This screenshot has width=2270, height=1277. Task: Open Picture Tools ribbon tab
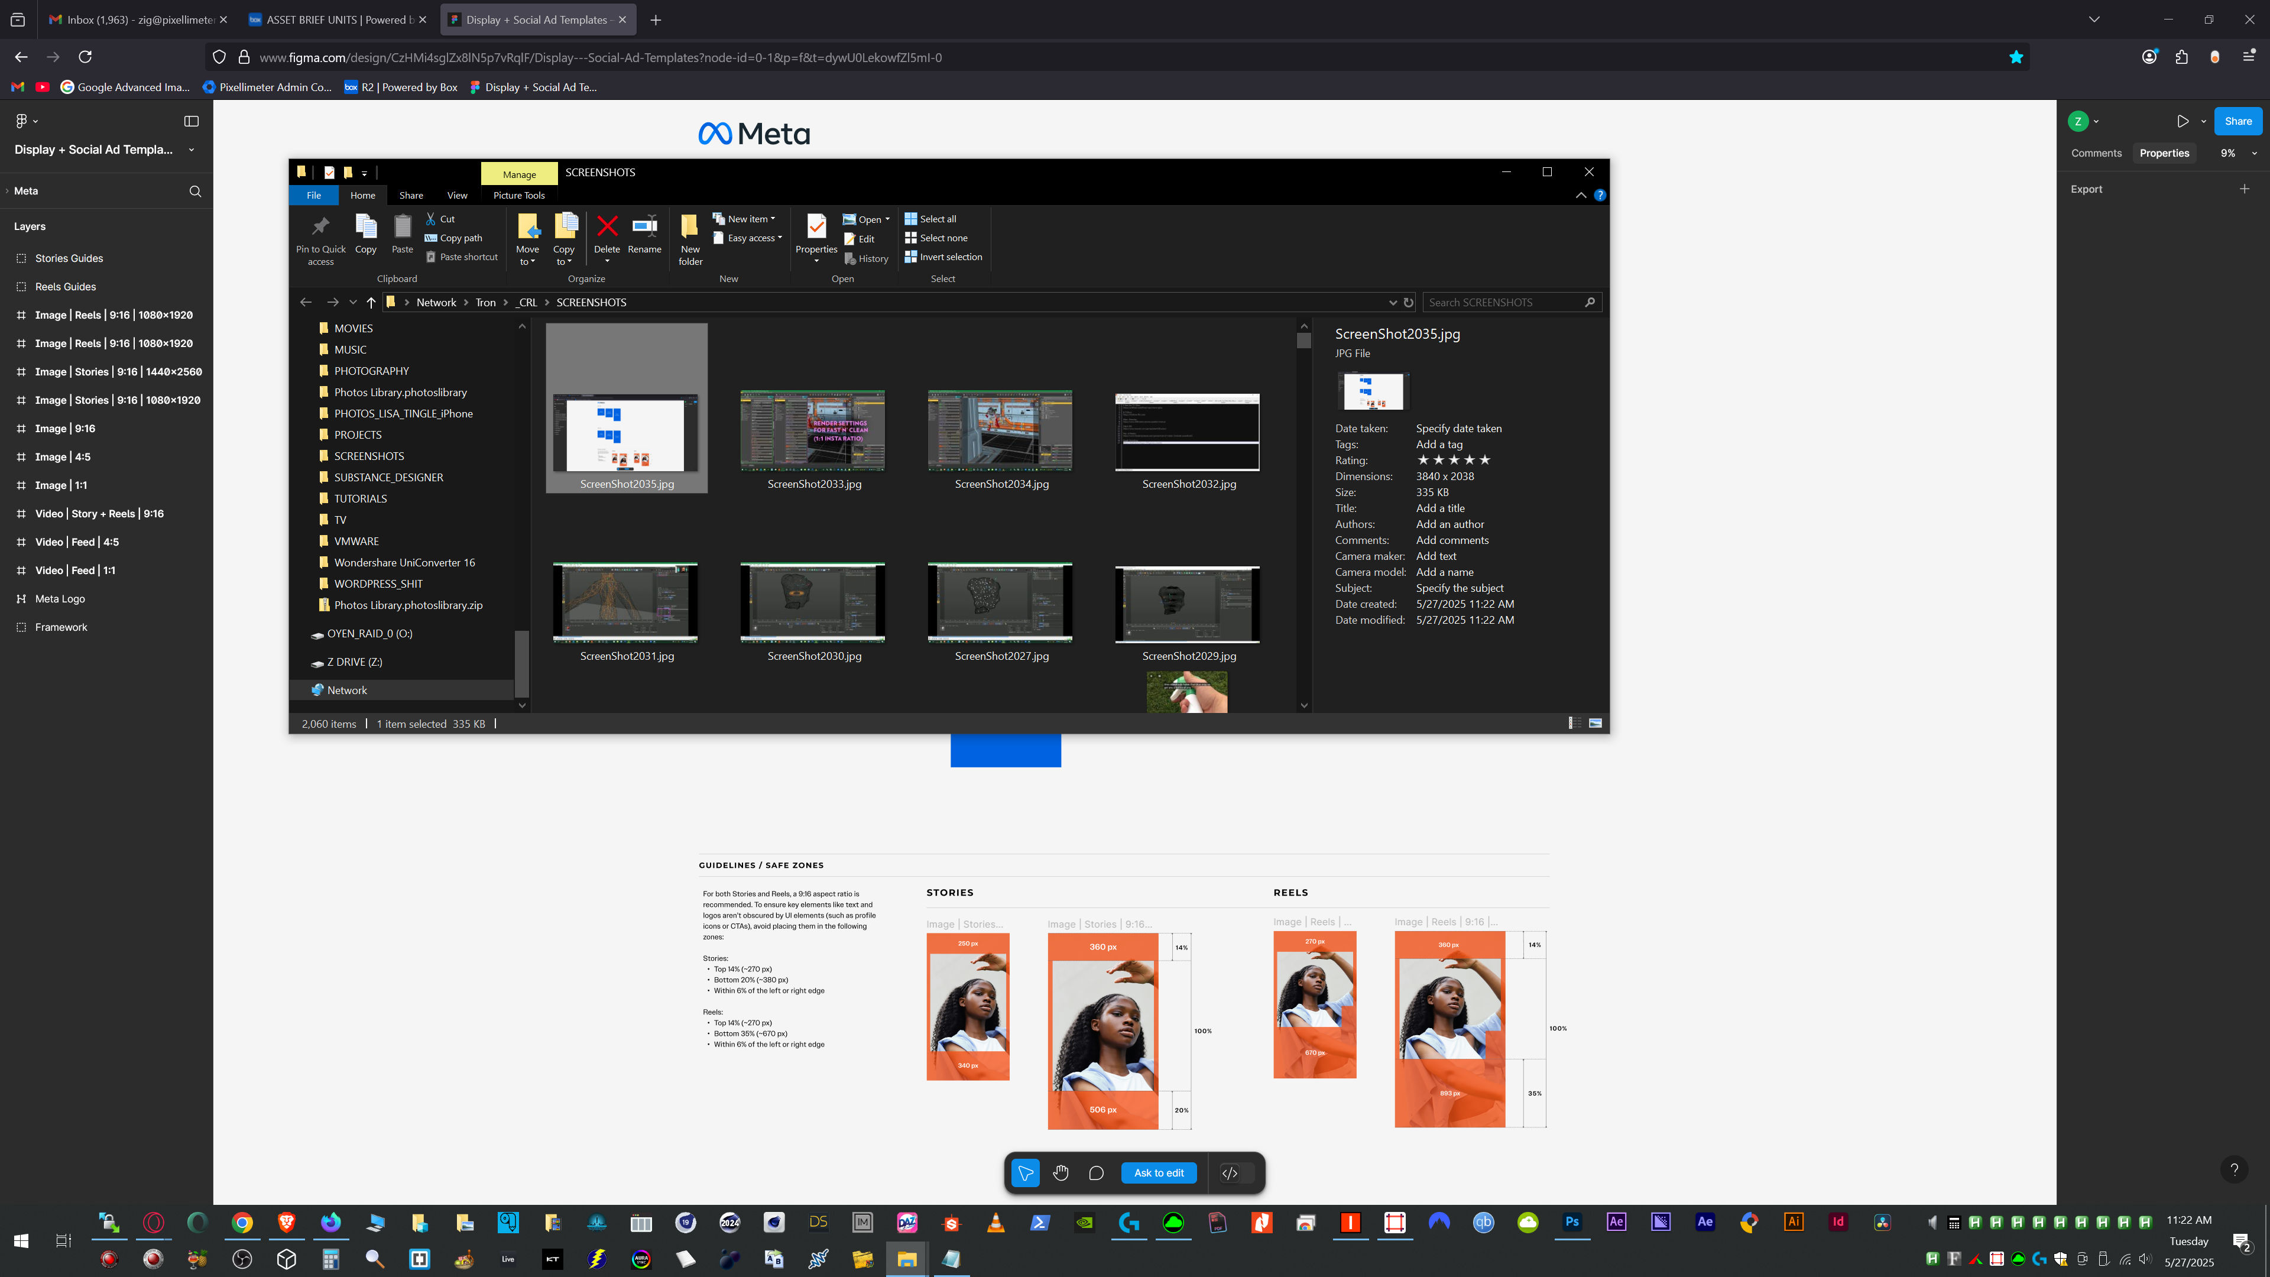point(519,196)
